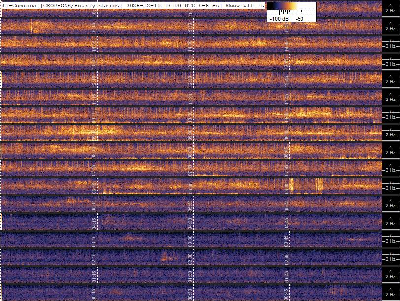Click the www.vlf.it link in header
The width and height of the screenshot is (400, 301).
245,5
